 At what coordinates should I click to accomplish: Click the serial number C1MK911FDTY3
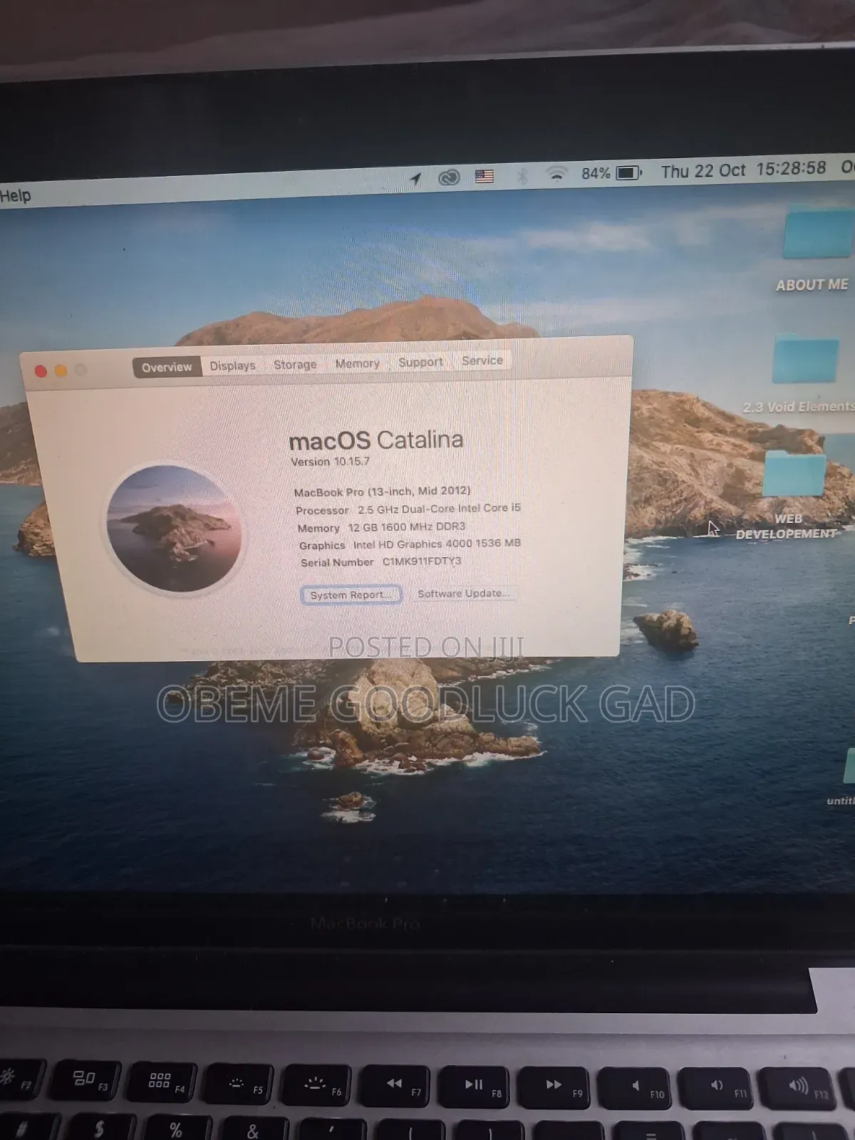pos(422,561)
